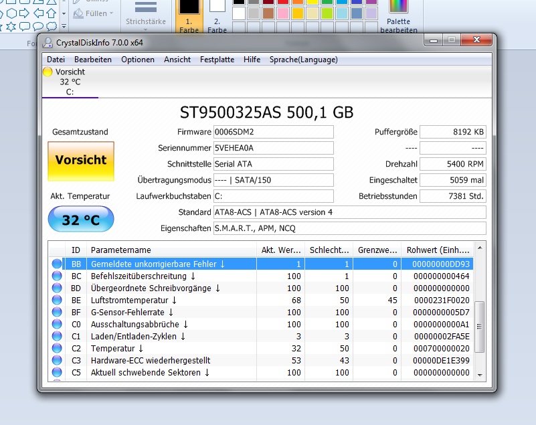Select the up arrow shape in Paint
The image size is (536, 425).
52,13
